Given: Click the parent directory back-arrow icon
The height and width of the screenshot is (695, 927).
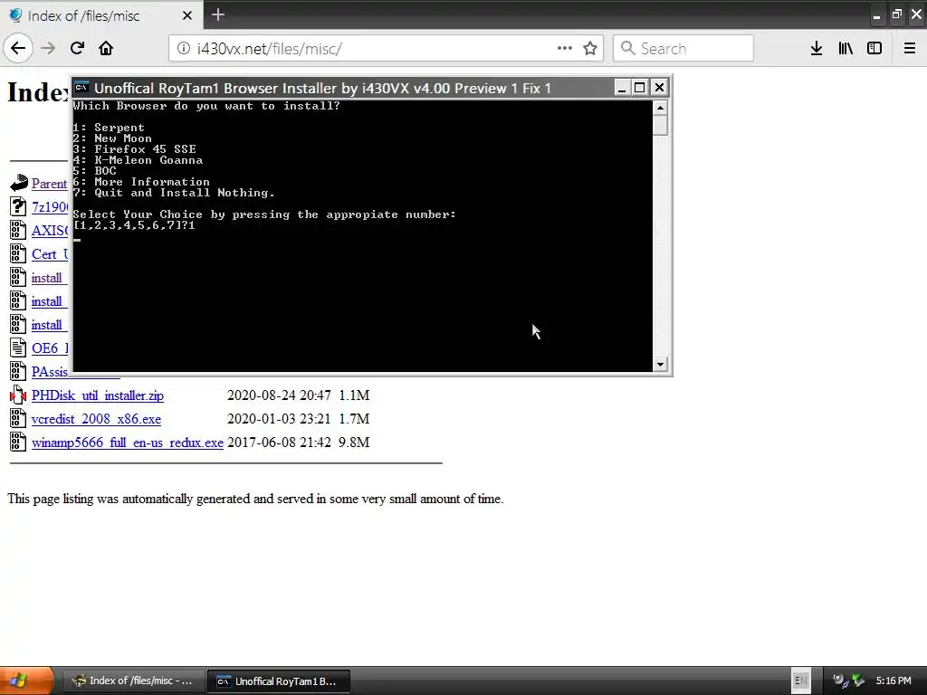Looking at the screenshot, I should 18,183.
